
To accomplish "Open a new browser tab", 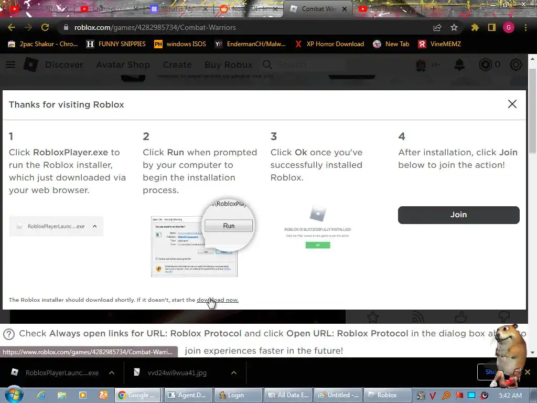I will 433,9.
